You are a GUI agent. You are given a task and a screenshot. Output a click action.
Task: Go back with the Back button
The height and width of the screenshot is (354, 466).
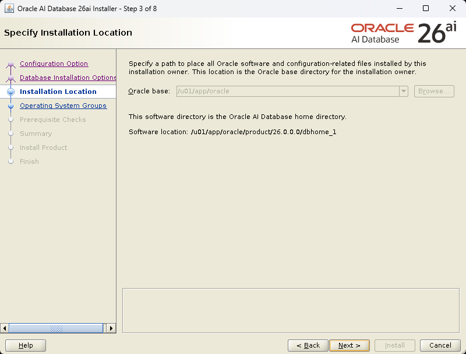[x=308, y=345]
